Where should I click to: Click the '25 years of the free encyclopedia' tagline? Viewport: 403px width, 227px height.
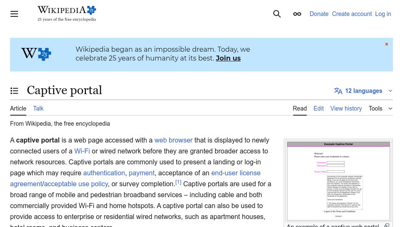[x=67, y=19]
